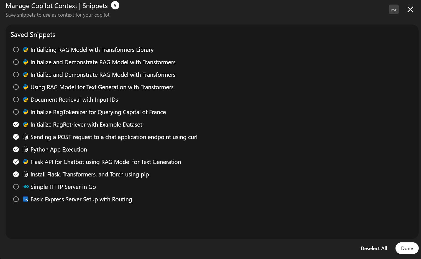421x259 pixels.
Task: Click the Python icon next to Flask API for Chatbot
Action: click(x=25, y=162)
